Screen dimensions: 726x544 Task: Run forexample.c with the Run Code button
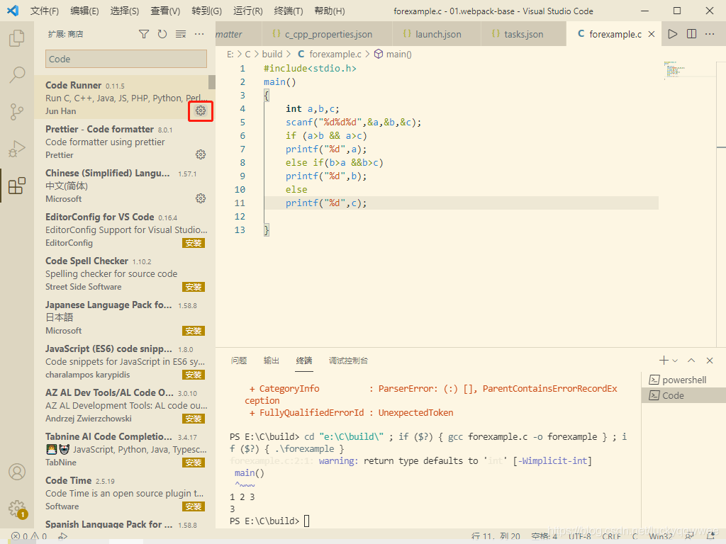coord(672,33)
